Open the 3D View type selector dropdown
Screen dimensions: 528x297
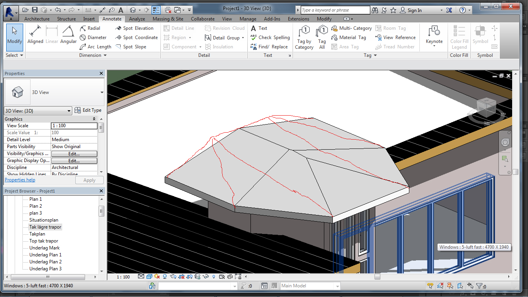pos(102,92)
